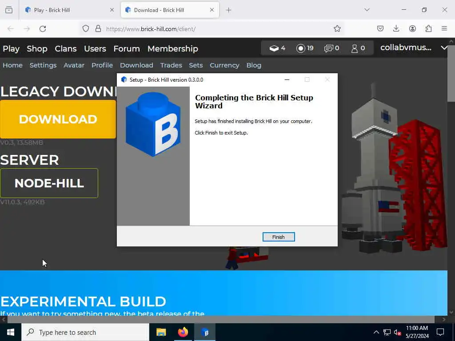Viewport: 455px width, 341px height.
Task: Expand the list all tabs chevron
Action: tap(367, 10)
